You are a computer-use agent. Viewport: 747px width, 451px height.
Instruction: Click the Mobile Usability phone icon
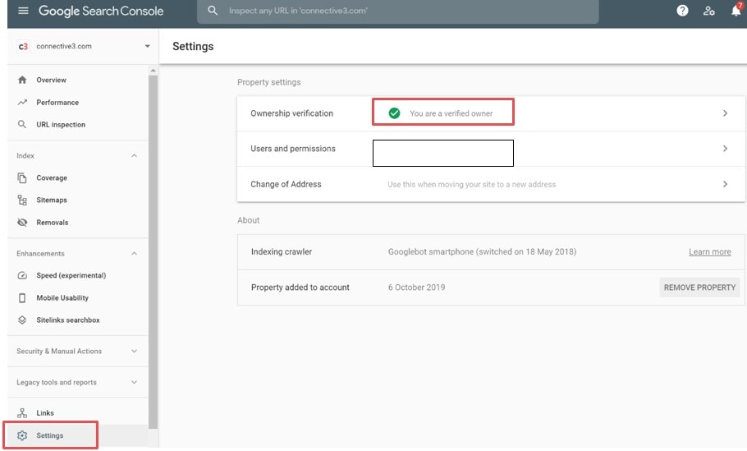pyautogui.click(x=22, y=298)
